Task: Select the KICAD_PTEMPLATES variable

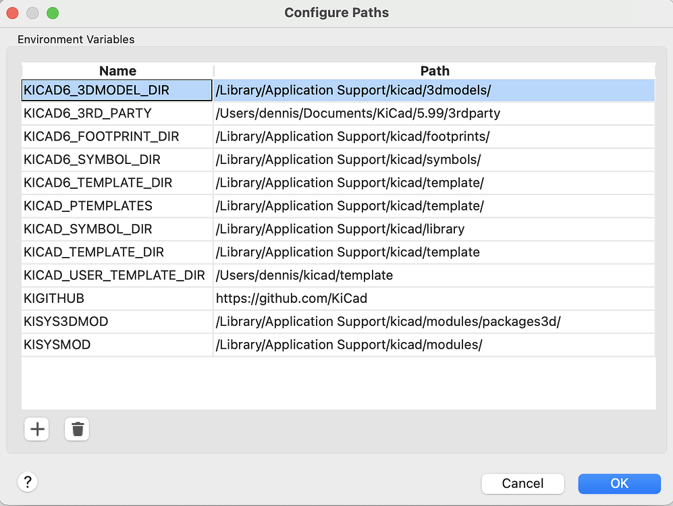Action: click(x=116, y=206)
